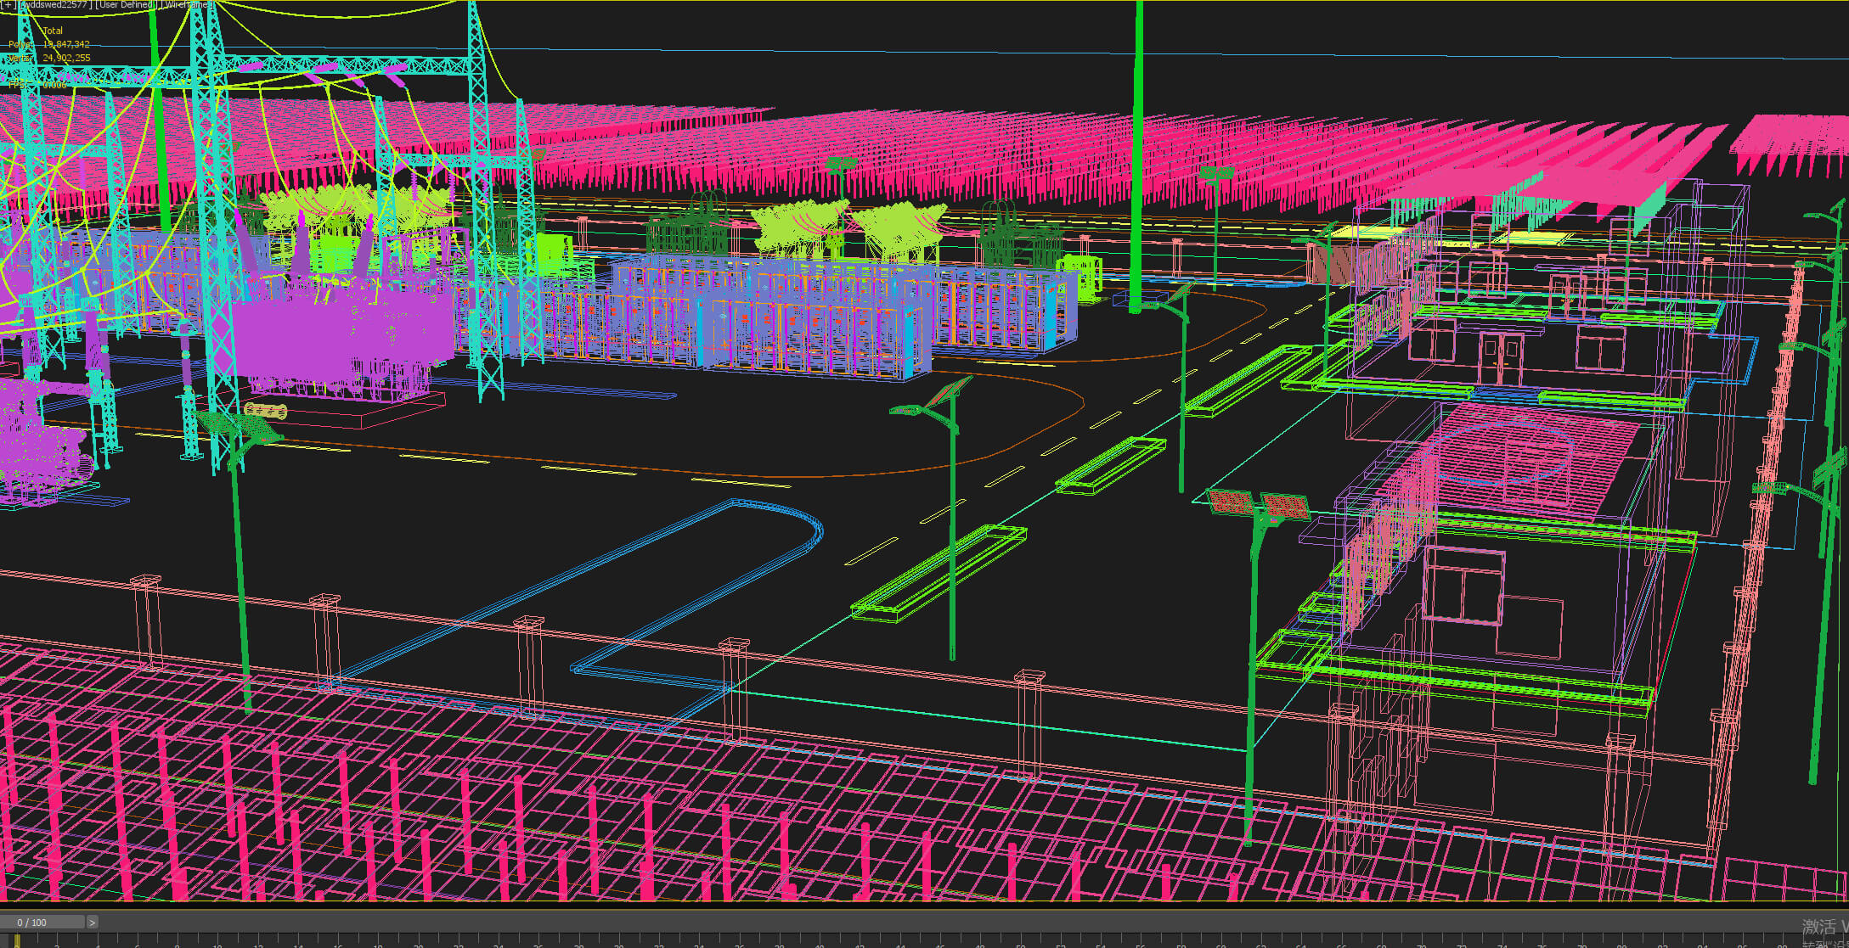Open the User Defined viewport menu
Image resolution: width=1849 pixels, height=948 pixels.
127,5
